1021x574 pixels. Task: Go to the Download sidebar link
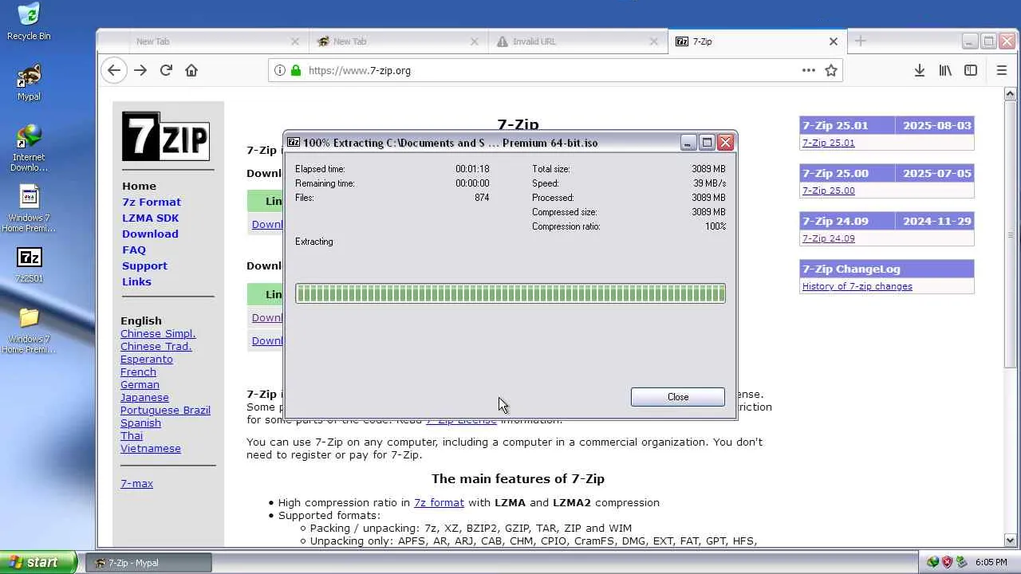tap(150, 234)
